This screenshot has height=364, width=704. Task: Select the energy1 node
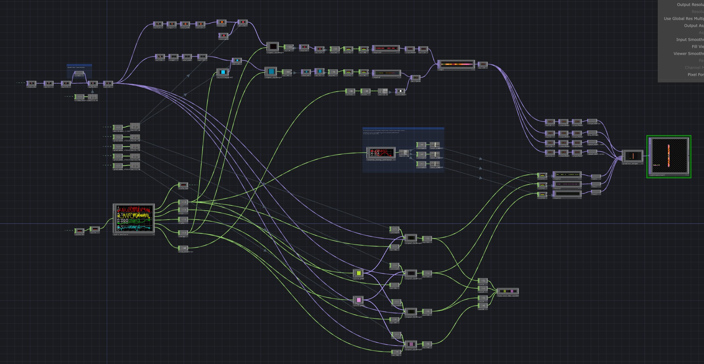coord(183,233)
